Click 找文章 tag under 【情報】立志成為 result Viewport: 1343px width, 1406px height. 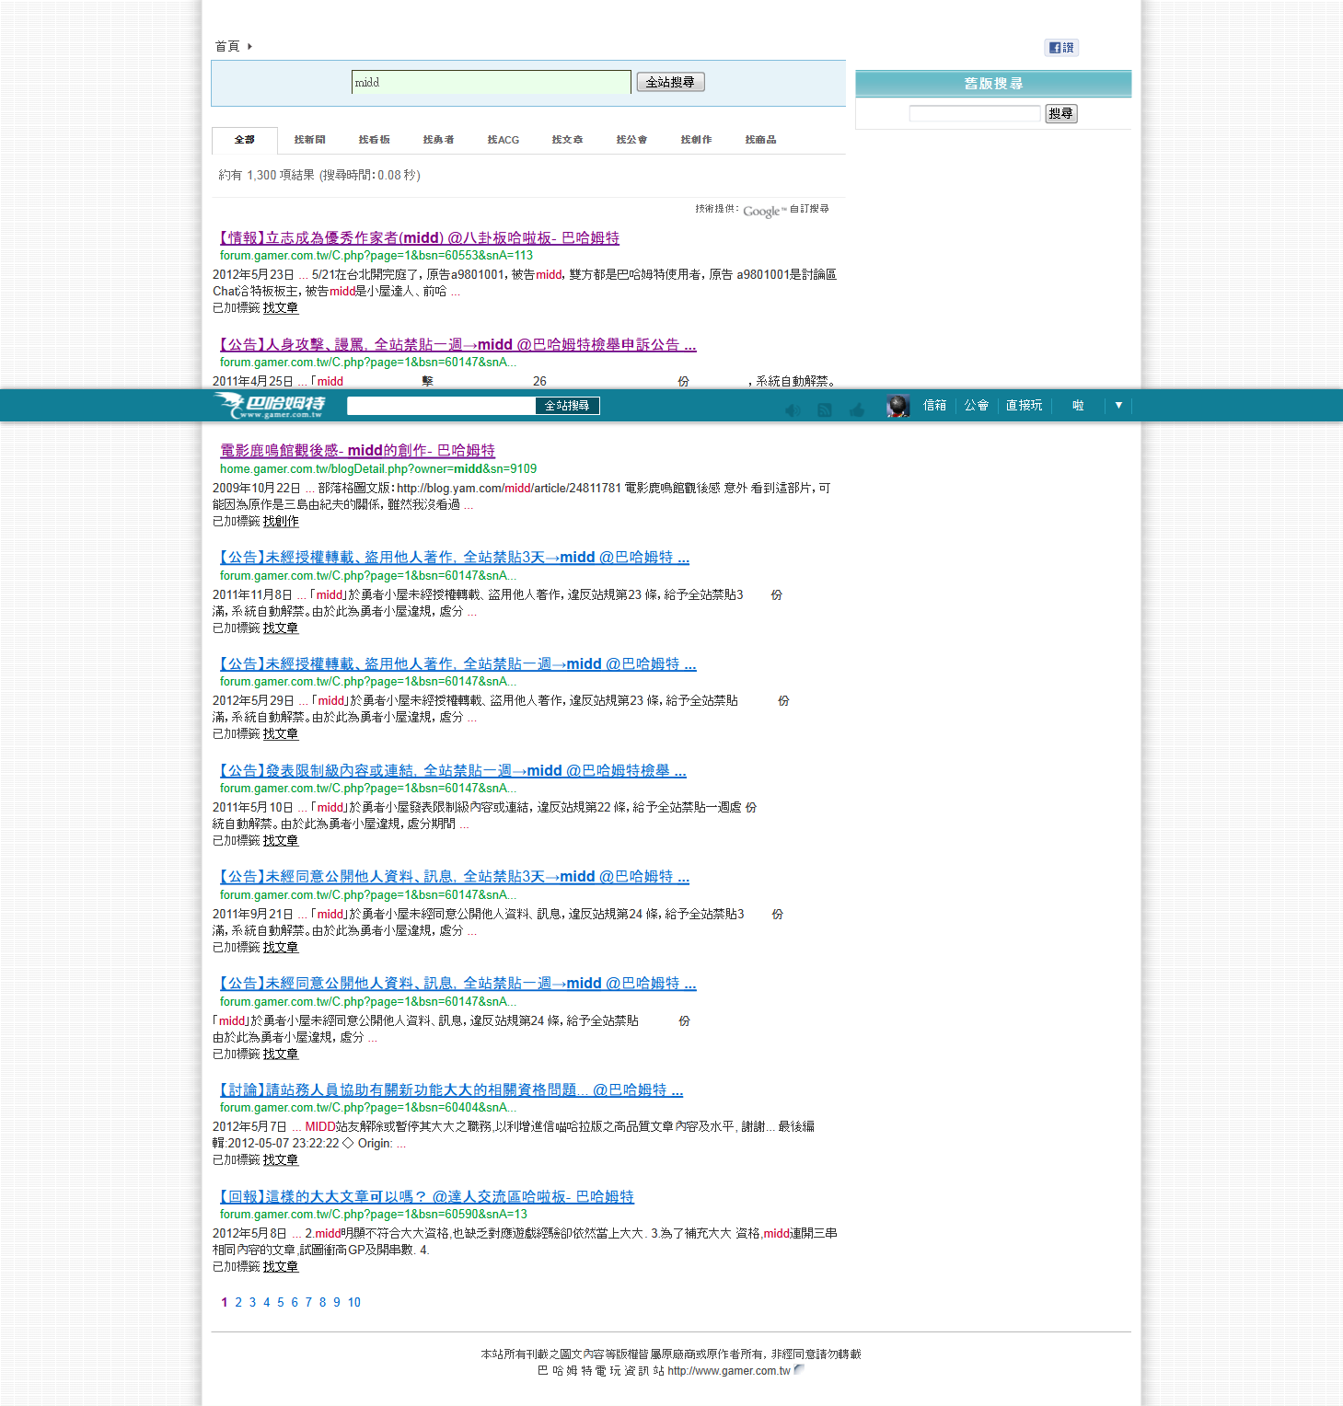click(x=281, y=308)
